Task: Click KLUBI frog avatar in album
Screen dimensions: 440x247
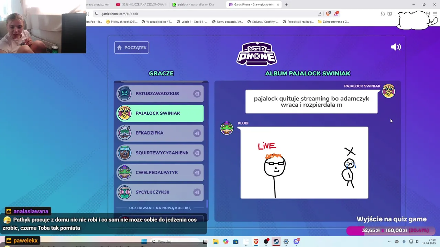Action: 227,128
